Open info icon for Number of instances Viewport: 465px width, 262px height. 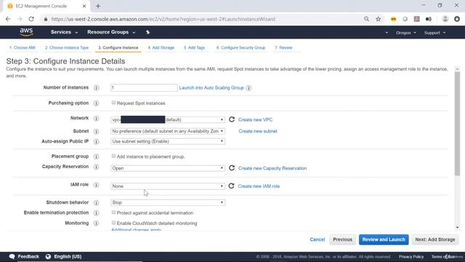point(96,87)
